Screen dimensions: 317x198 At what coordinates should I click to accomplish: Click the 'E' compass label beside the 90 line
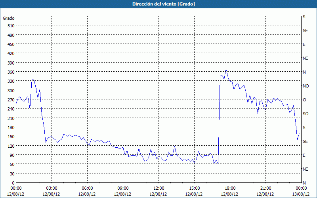[304, 155]
